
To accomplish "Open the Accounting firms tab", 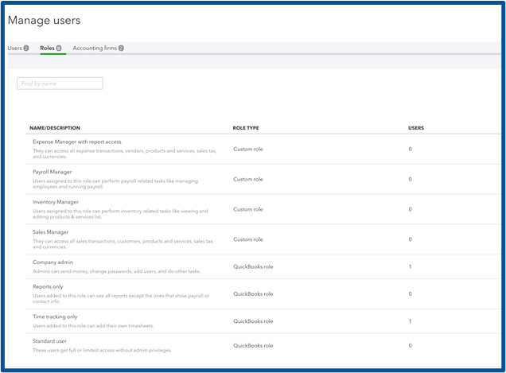I will 93,49.
